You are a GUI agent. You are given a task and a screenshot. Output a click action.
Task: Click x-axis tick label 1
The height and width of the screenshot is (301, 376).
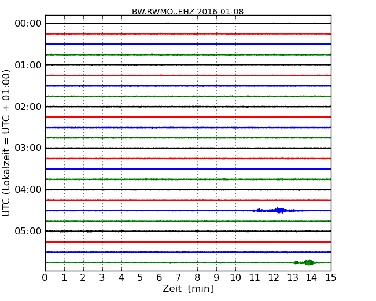point(64,278)
